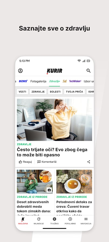Share the eye-rubbing article via share icon
Viewport: 109px width, 242px height.
coord(89,162)
